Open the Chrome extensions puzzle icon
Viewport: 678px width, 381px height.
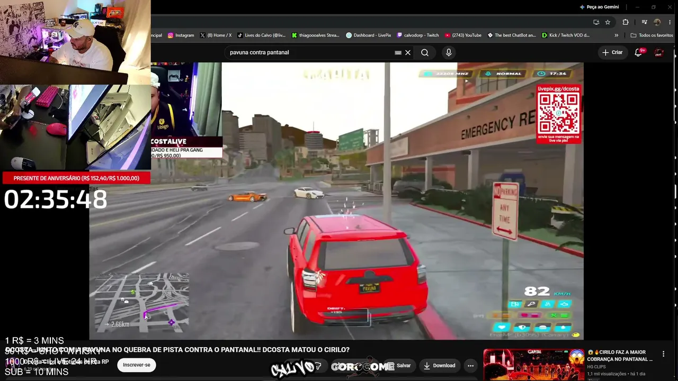click(x=626, y=22)
